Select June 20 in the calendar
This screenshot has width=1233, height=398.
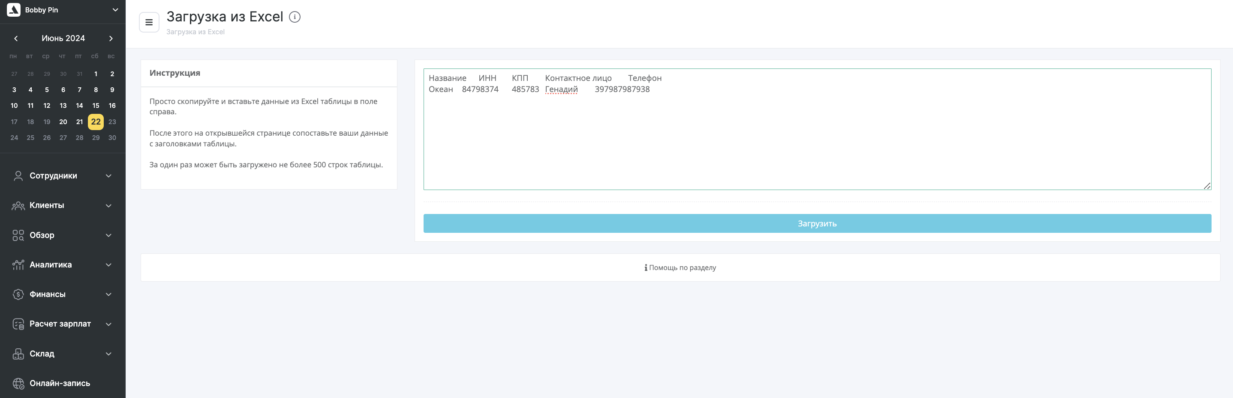pos(63,122)
